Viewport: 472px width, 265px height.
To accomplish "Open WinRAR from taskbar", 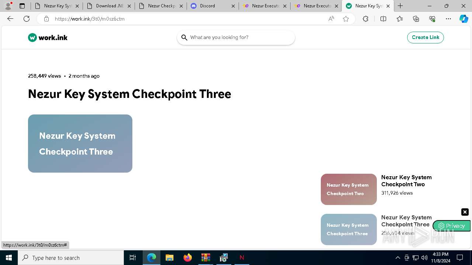I will (x=205, y=258).
